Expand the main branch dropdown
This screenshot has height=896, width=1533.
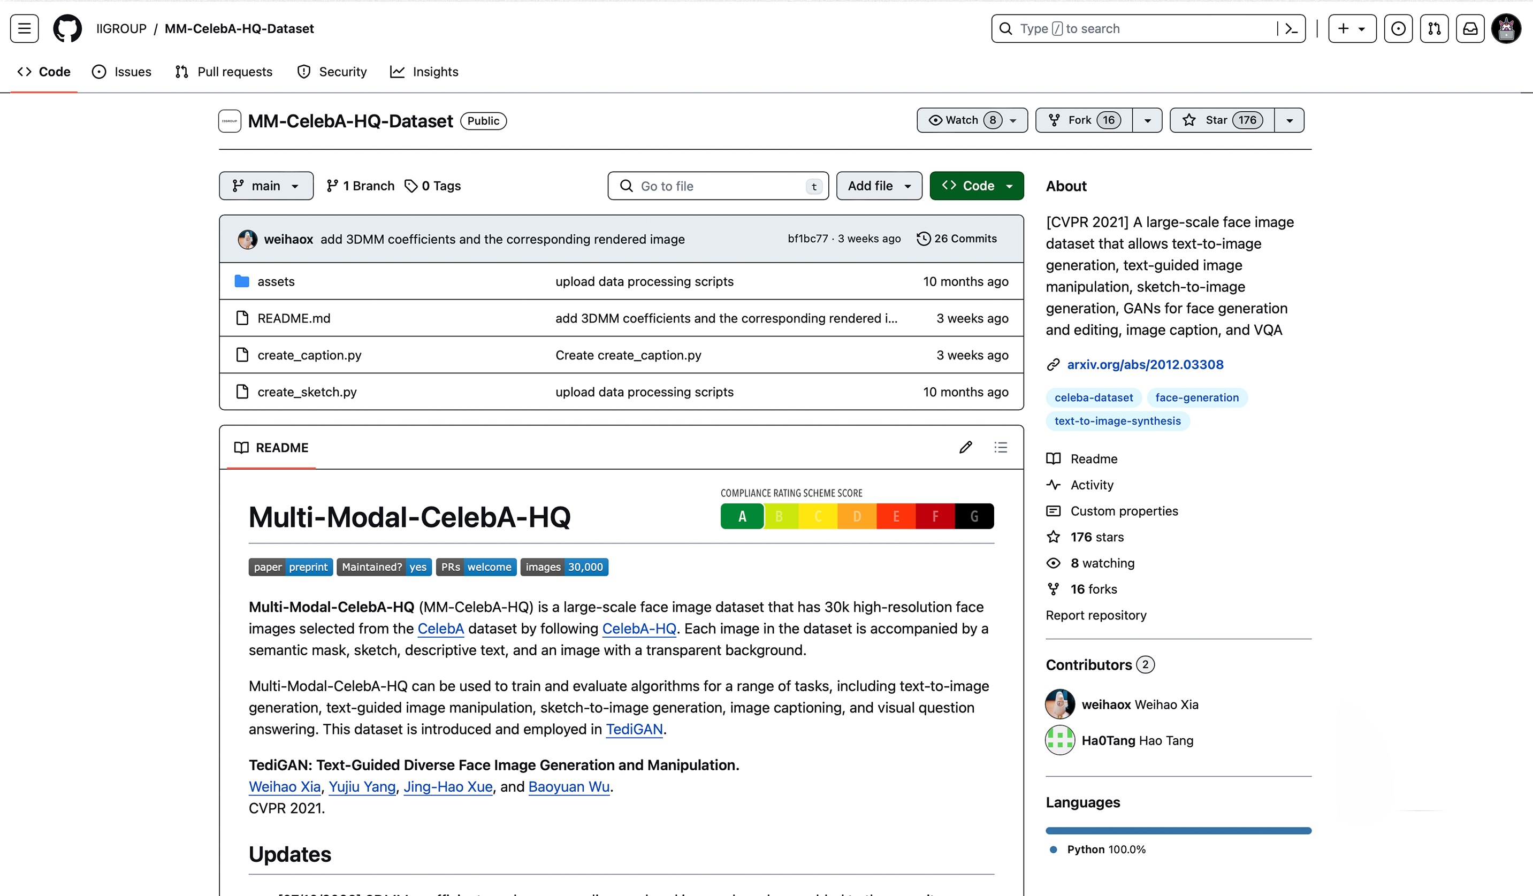[266, 186]
